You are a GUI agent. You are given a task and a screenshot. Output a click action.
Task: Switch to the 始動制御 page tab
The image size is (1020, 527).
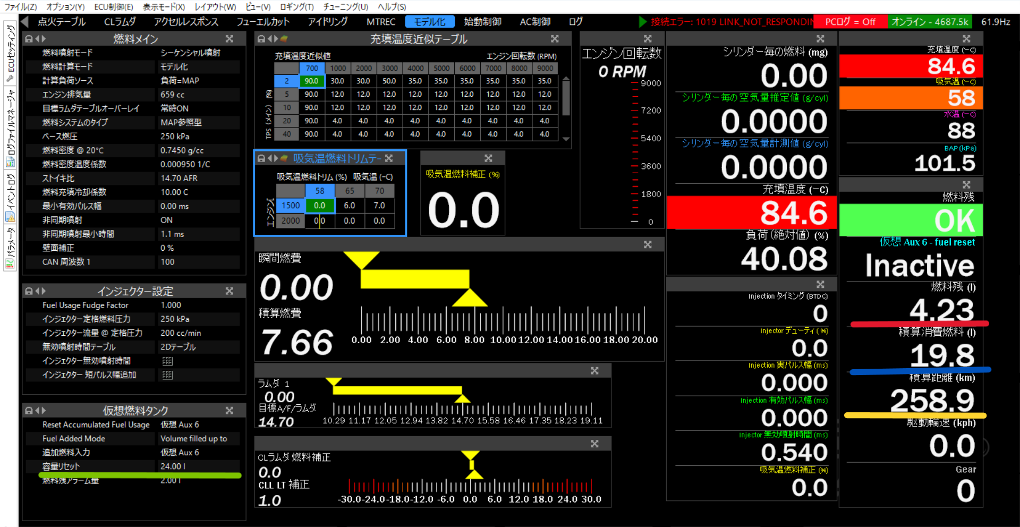[x=482, y=22]
